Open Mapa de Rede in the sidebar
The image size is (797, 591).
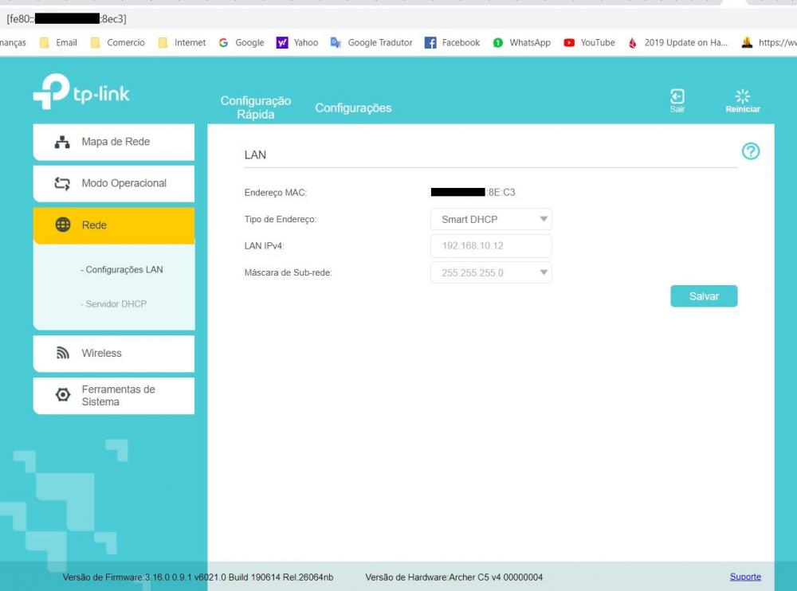pyautogui.click(x=114, y=142)
